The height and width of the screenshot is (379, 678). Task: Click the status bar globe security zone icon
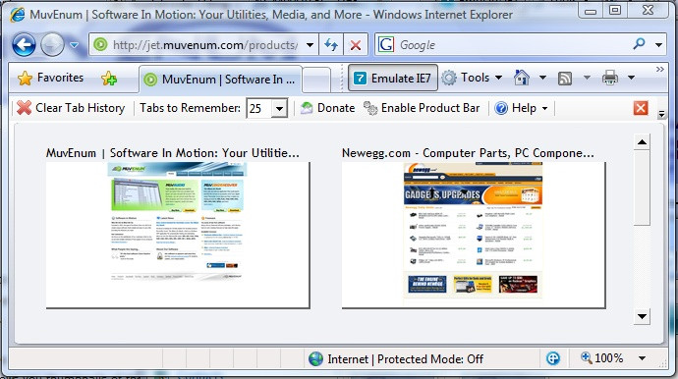click(x=315, y=359)
